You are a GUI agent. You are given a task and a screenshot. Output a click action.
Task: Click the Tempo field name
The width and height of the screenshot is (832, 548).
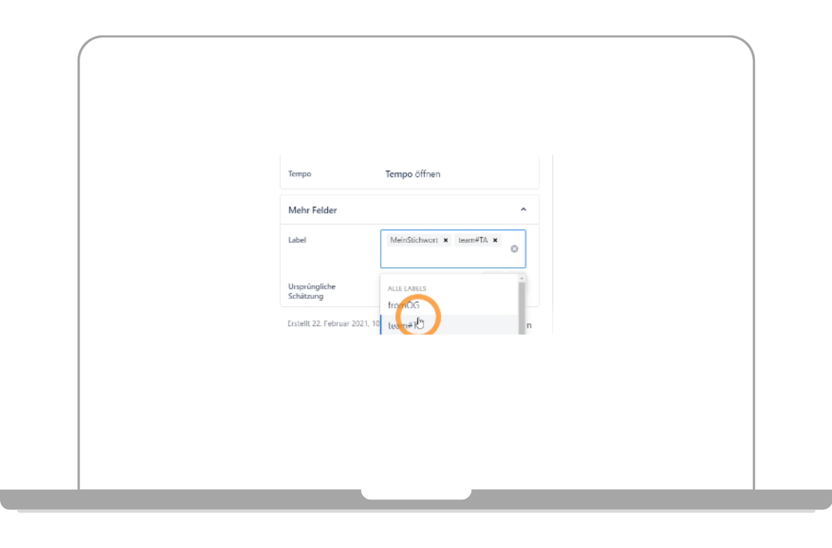coord(300,174)
